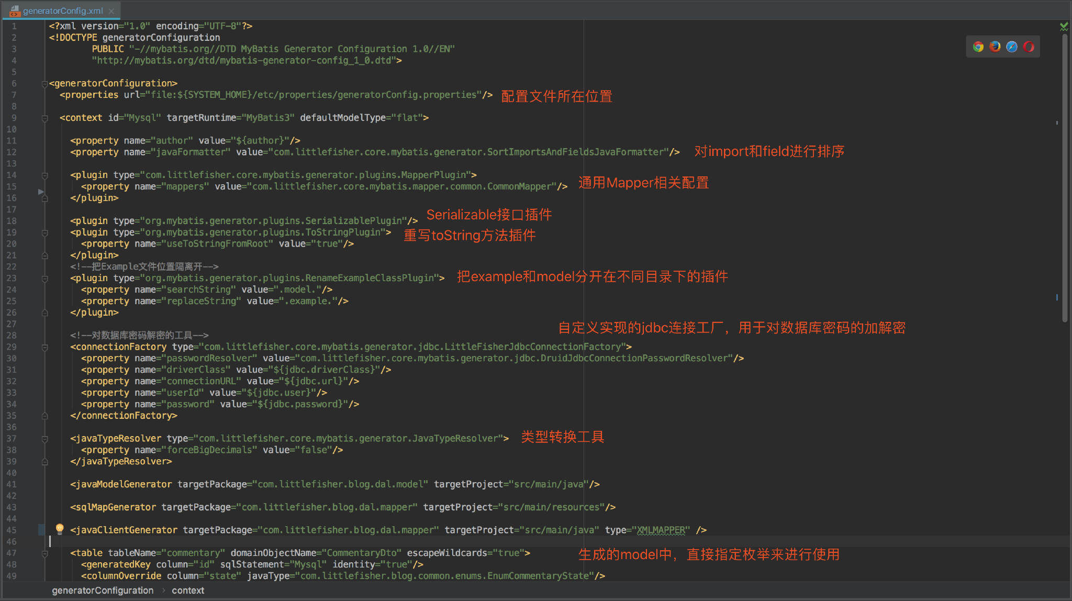This screenshot has width=1072, height=601.
Task: Collapse the ToStringPlugin plugin fold
Action: [44, 233]
